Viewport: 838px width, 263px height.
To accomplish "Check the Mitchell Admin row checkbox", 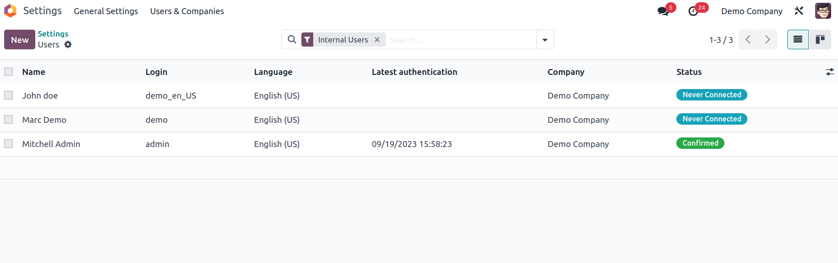I will pos(9,144).
